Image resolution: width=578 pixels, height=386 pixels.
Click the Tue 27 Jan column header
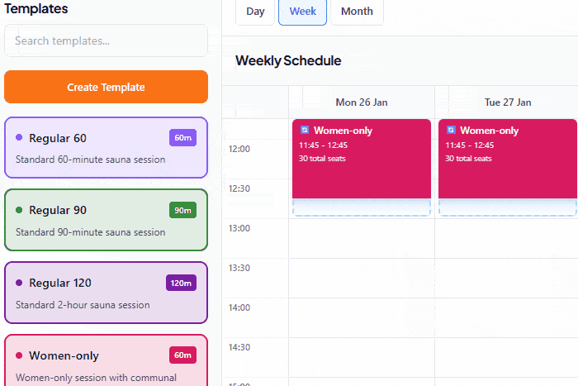coord(507,102)
